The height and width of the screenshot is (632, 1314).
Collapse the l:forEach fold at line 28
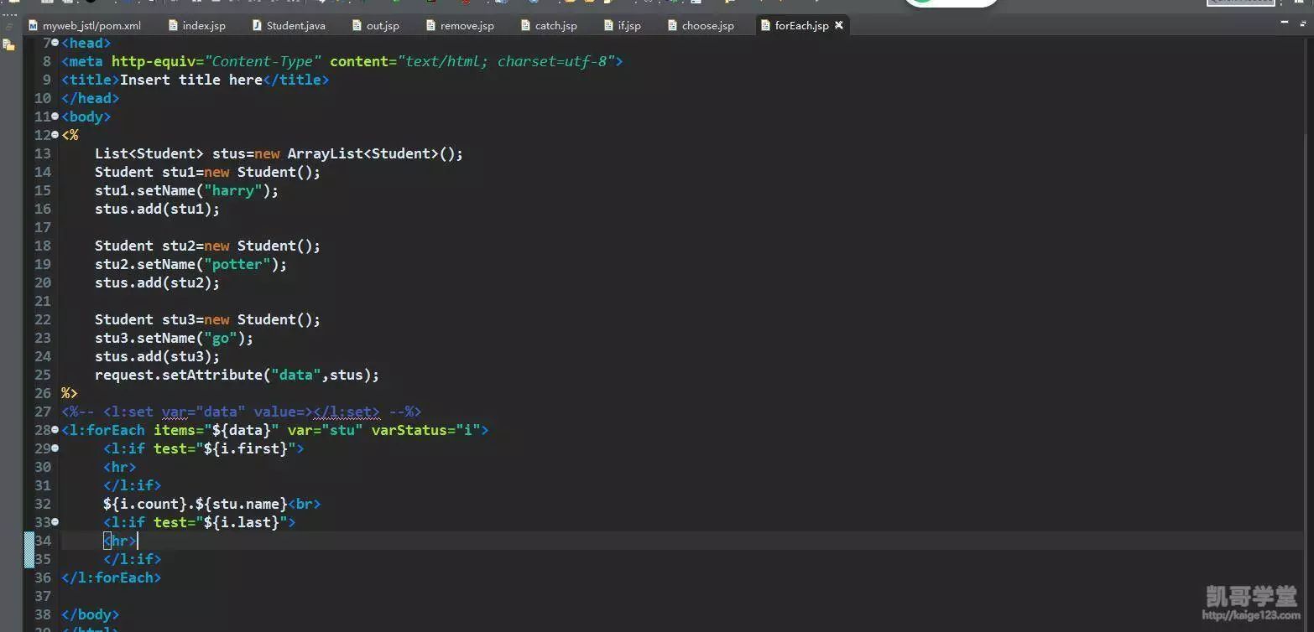[55, 430]
